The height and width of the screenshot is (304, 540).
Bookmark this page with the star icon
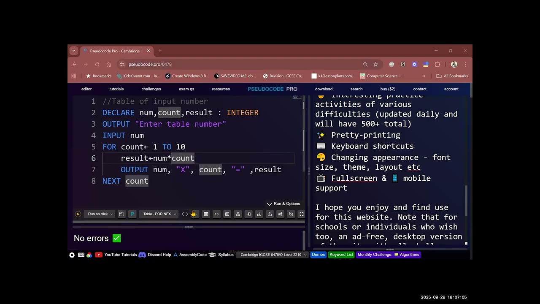coord(375,65)
